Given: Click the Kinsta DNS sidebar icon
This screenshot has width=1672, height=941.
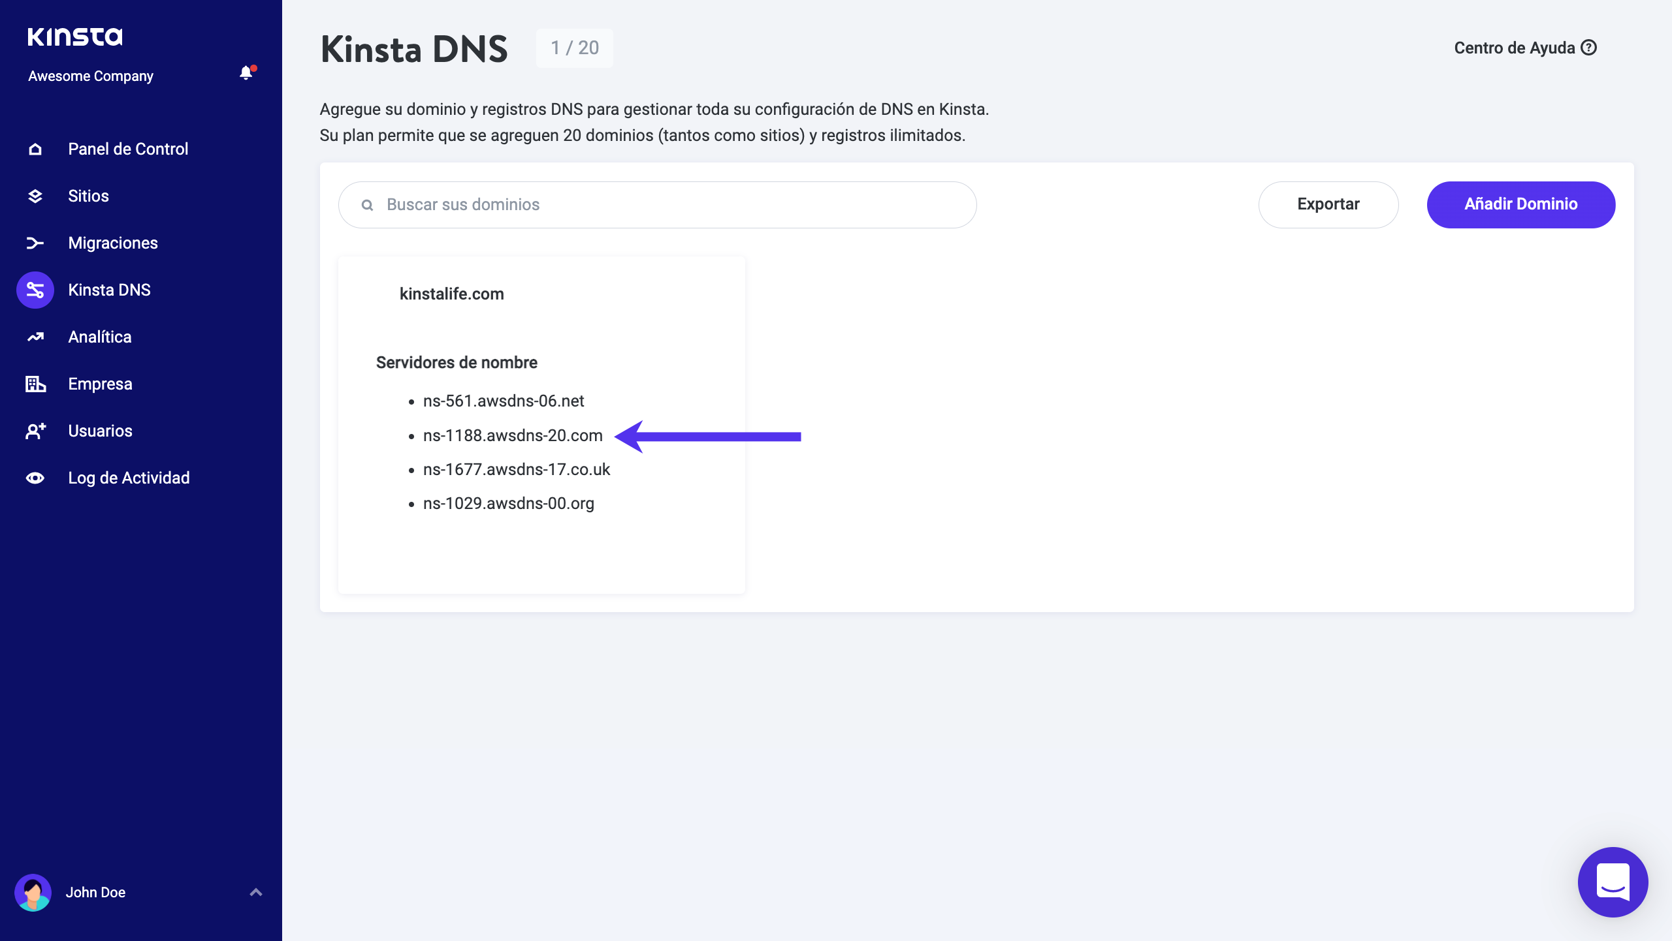Looking at the screenshot, I should coord(35,290).
